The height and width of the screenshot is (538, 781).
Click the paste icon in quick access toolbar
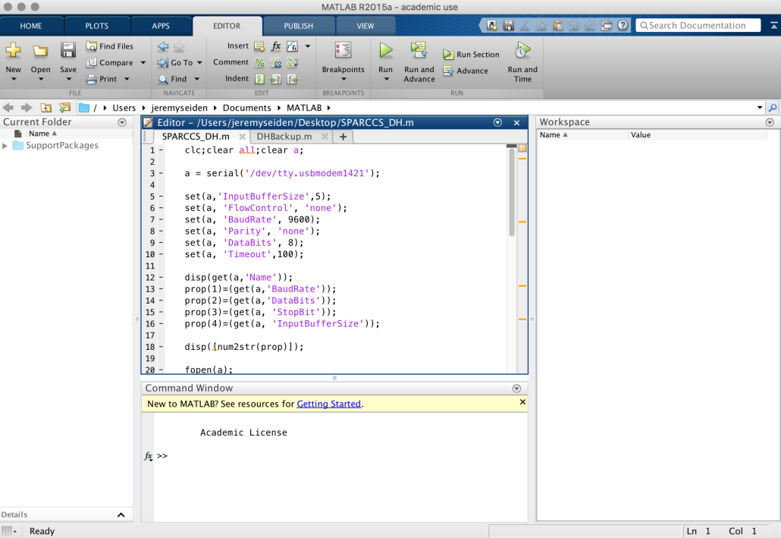coord(558,26)
